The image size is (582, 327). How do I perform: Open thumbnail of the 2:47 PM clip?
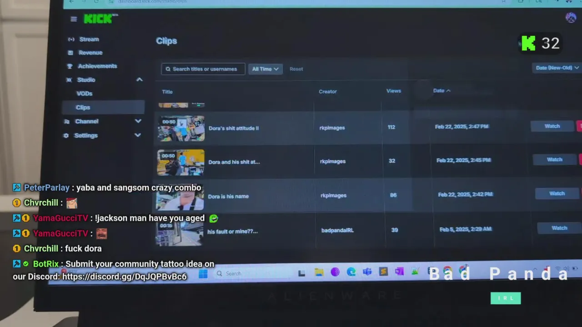181,129
